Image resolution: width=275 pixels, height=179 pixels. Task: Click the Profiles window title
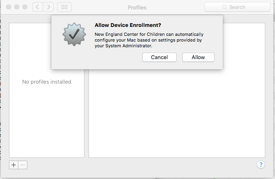(137, 7)
